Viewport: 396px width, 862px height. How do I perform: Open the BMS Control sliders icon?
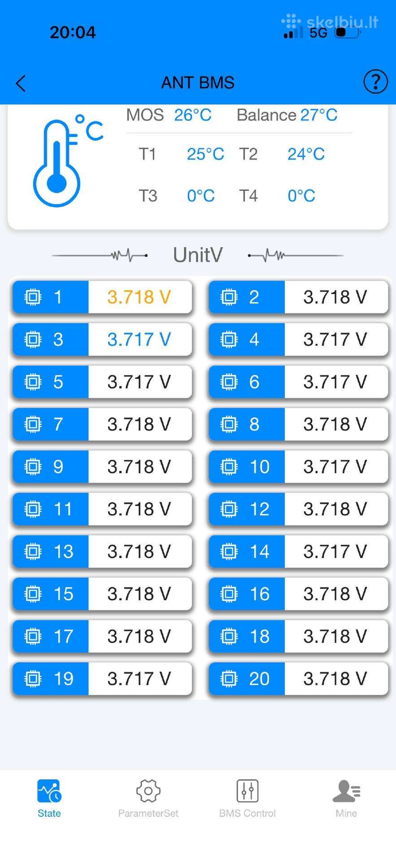248,791
